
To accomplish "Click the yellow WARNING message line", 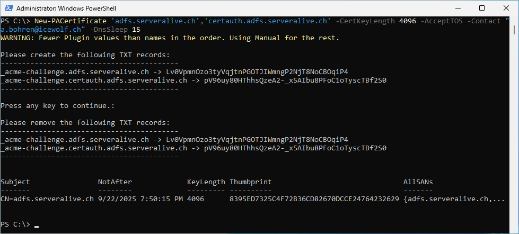I will coord(170,38).
